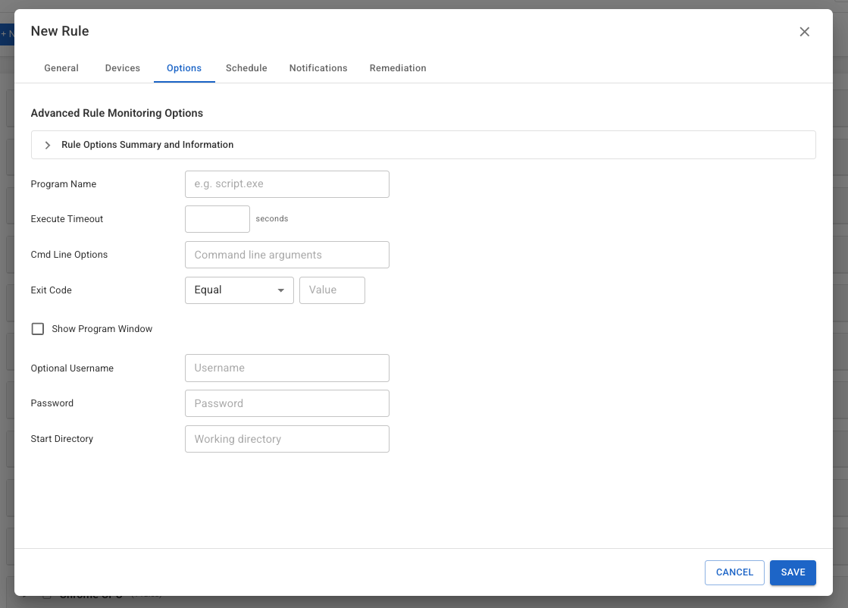Screen dimensions: 848x608
Task: Click the Rule Options Summary and Information title
Action: pyautogui.click(x=147, y=145)
